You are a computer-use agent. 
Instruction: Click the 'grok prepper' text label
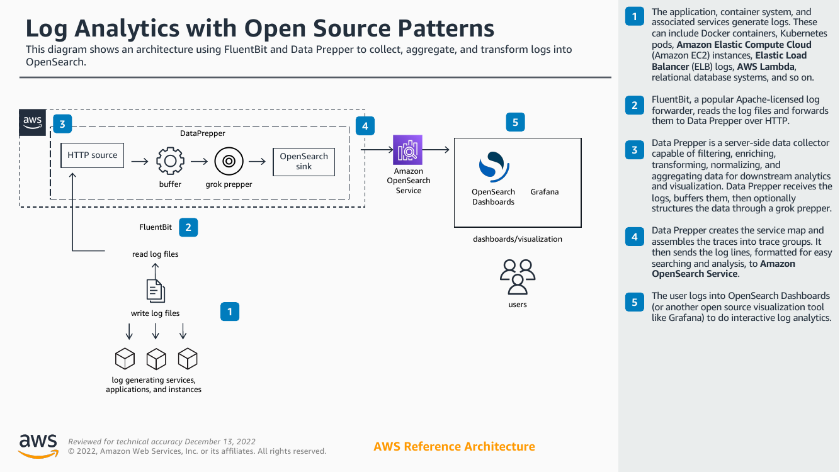pos(229,184)
